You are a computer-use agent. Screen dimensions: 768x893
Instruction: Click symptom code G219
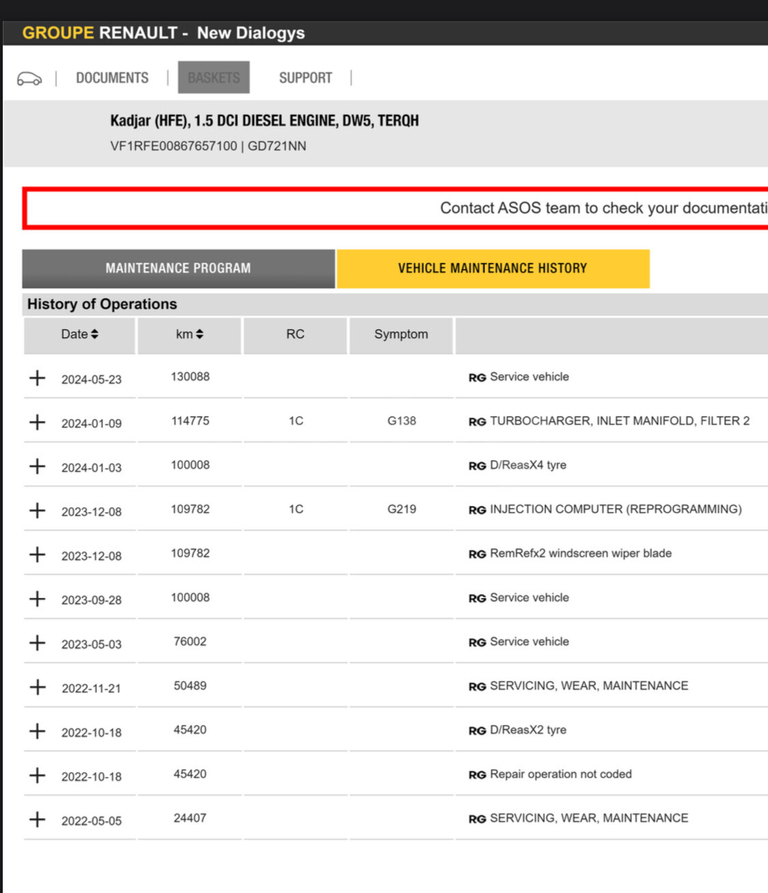point(401,509)
